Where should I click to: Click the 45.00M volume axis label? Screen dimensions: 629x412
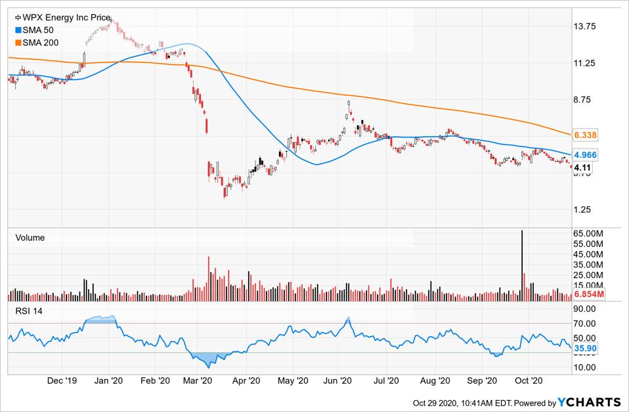point(588,254)
